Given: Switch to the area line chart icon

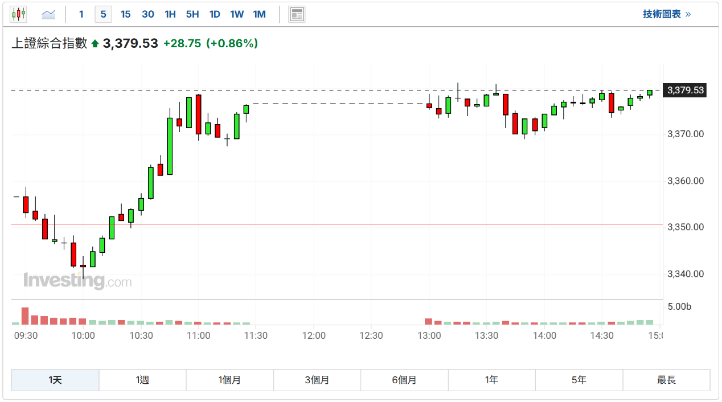Looking at the screenshot, I should click(x=49, y=14).
